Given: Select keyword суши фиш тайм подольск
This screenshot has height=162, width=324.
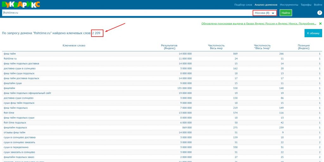Looking at the screenshot, I should click(19, 103).
